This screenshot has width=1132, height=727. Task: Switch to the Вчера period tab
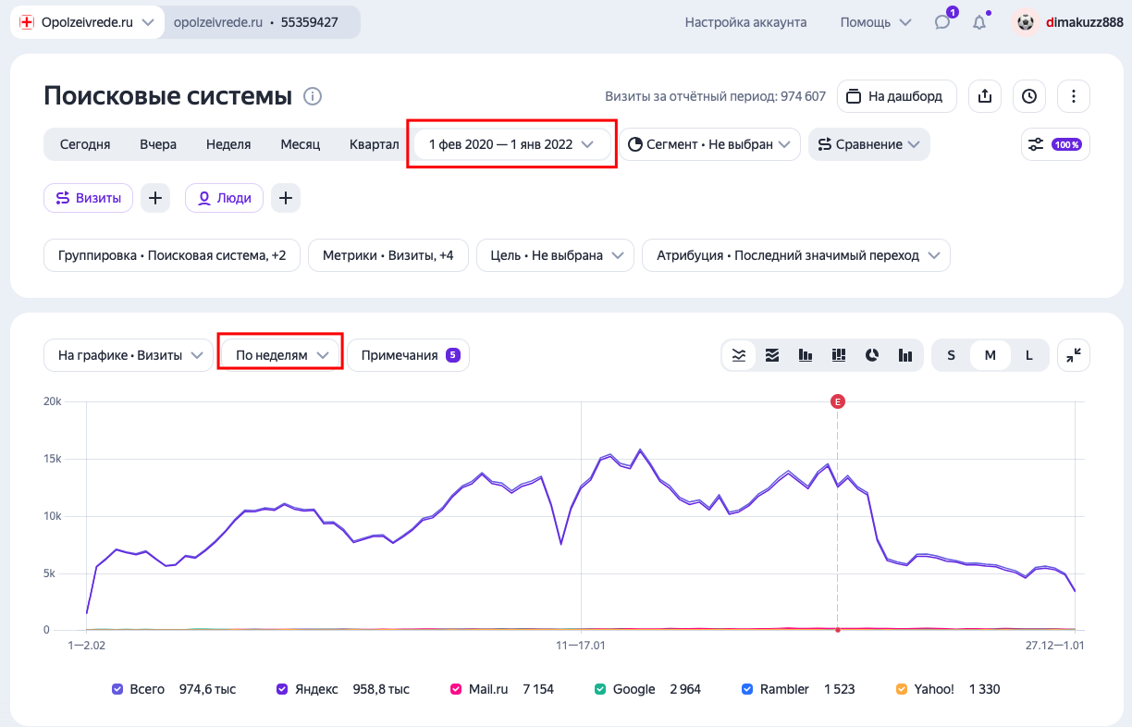pos(158,144)
